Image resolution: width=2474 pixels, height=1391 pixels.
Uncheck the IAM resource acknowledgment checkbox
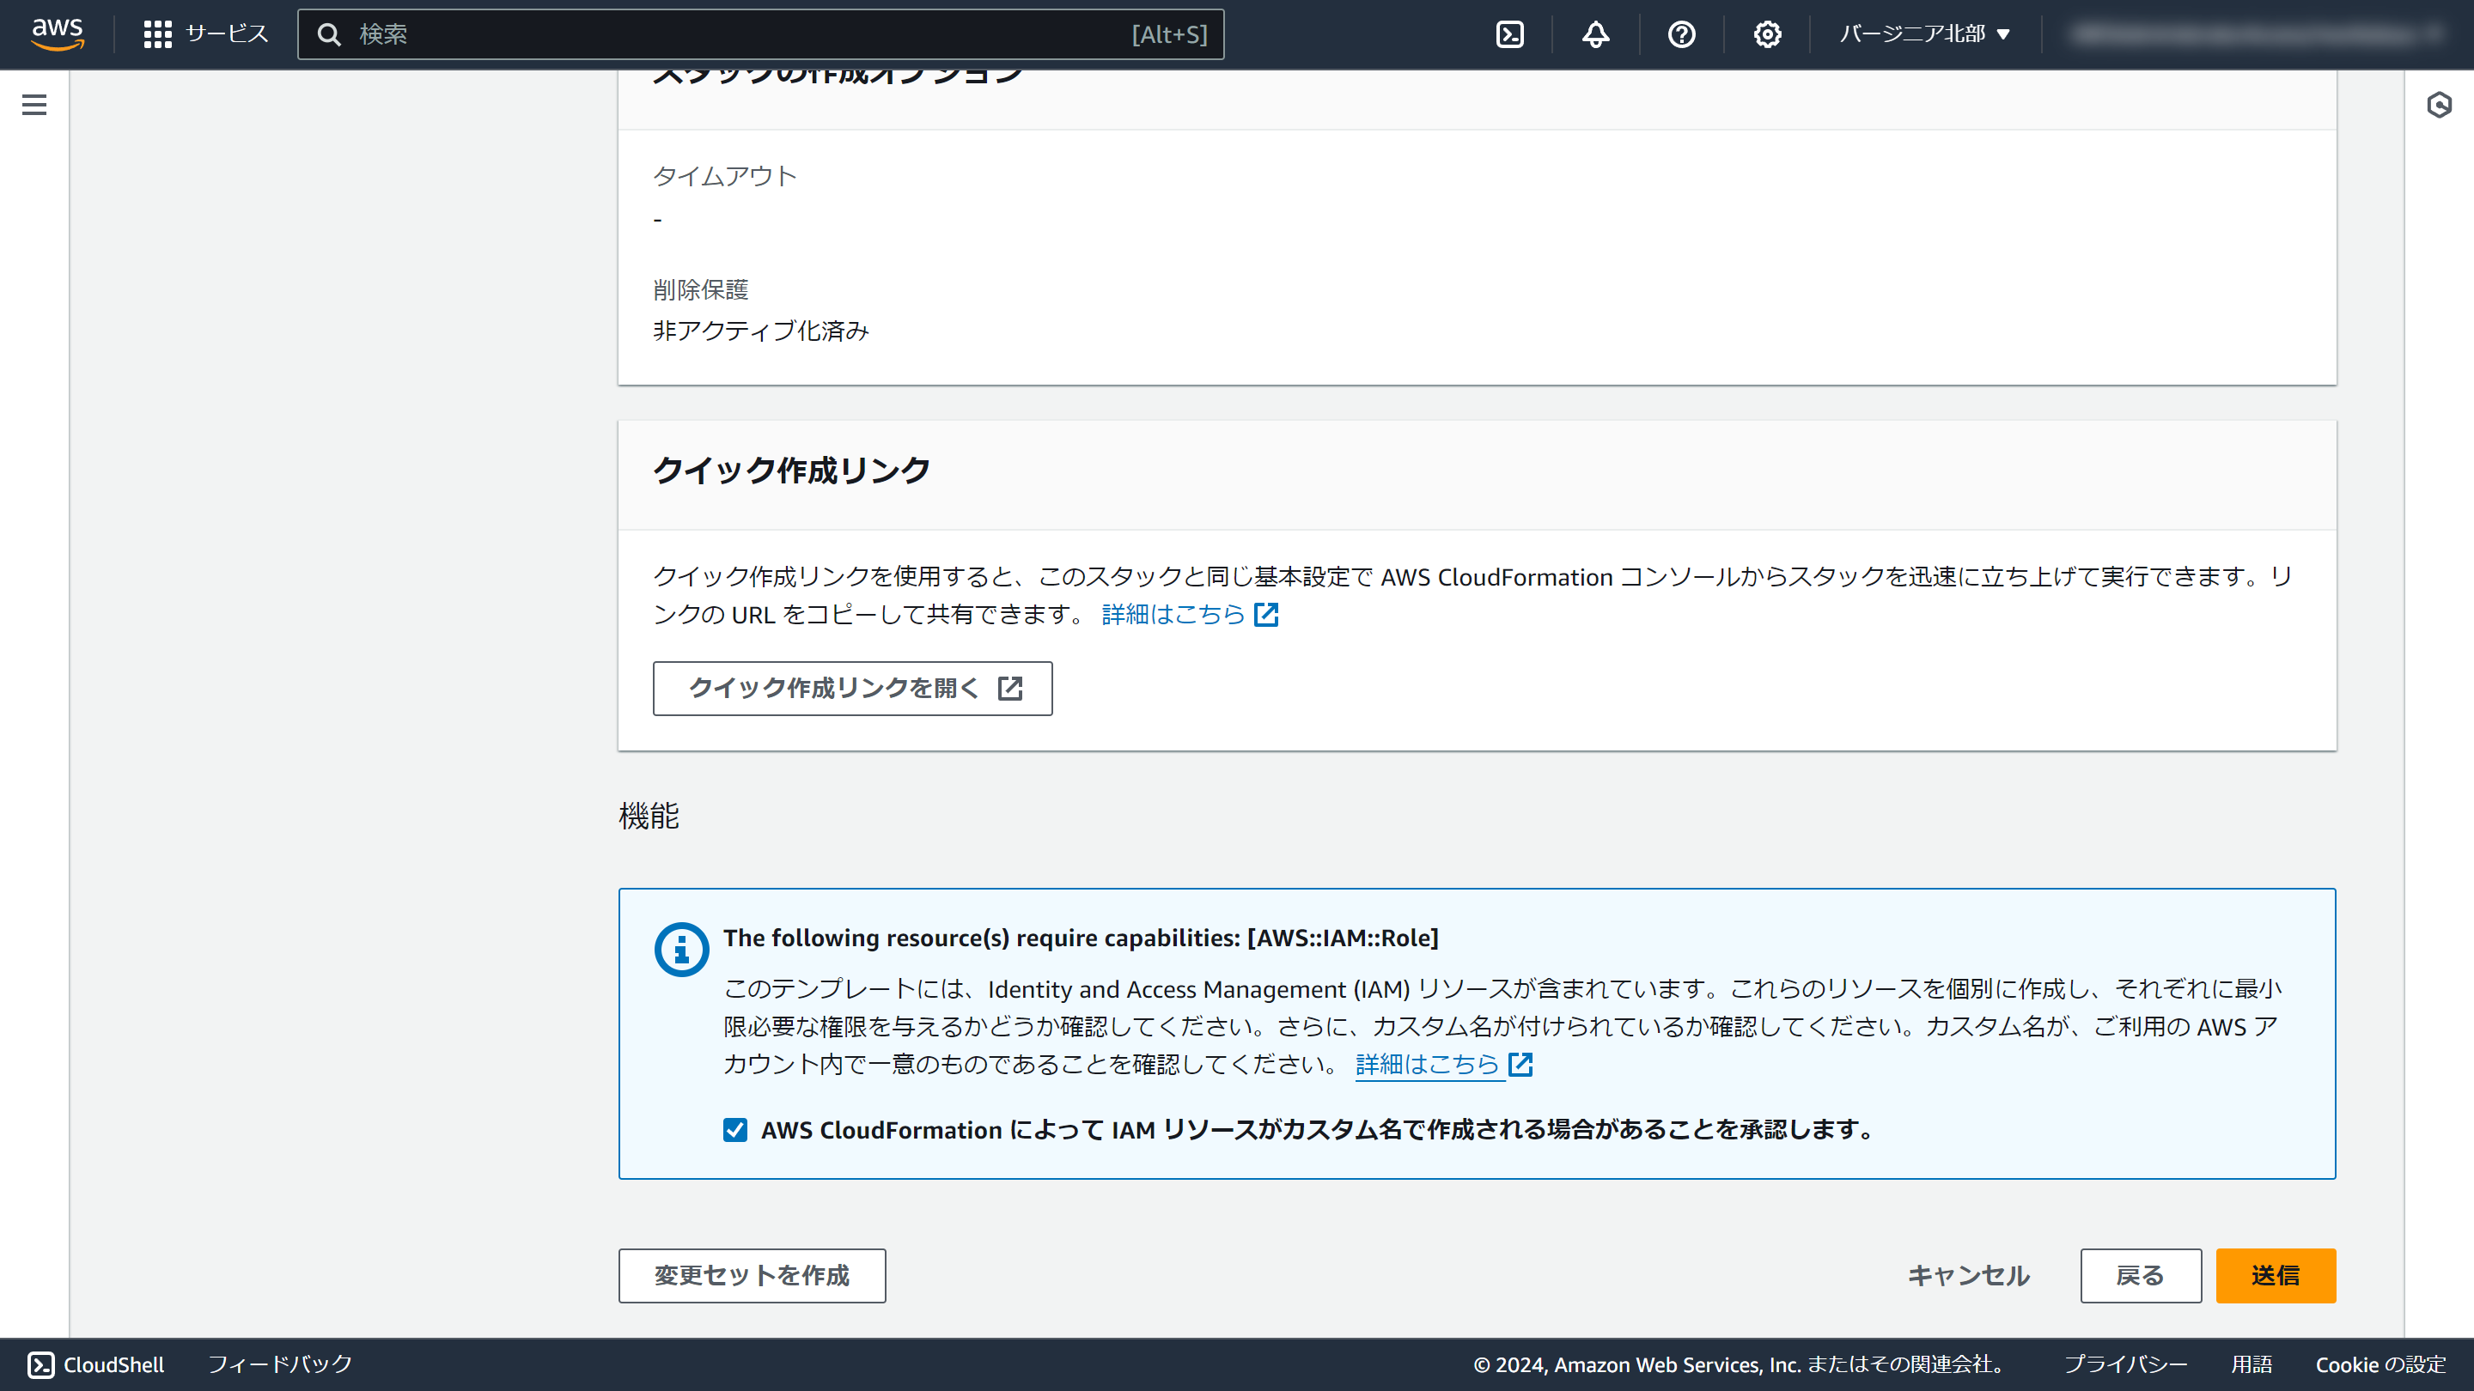pyautogui.click(x=734, y=1130)
